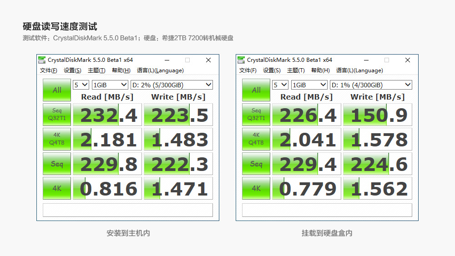Click the 挂载到硬盘盒内 caption
This screenshot has height=256, width=455.
coord(327,233)
